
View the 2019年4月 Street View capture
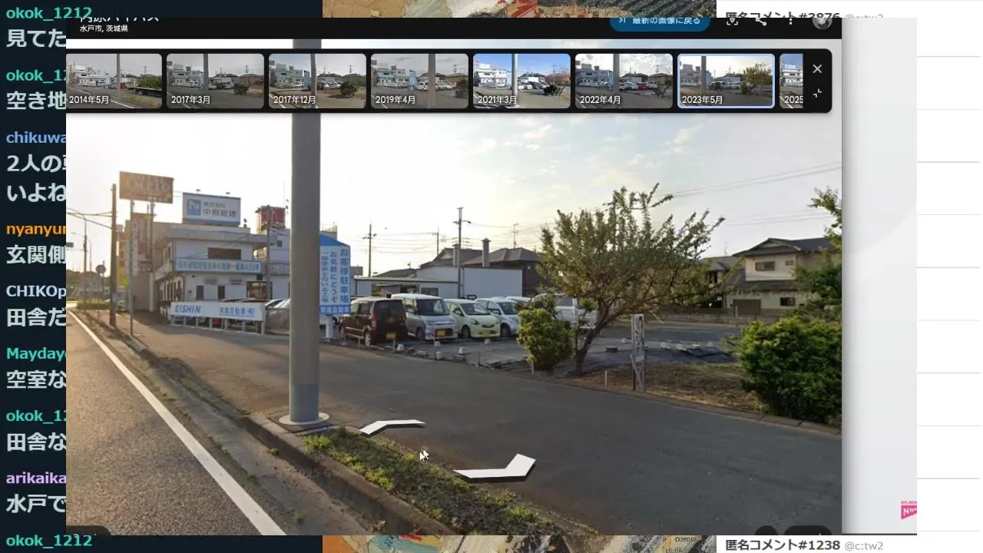tap(419, 81)
